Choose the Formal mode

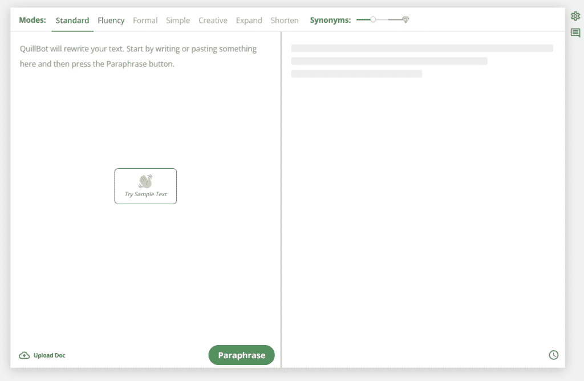[145, 21]
